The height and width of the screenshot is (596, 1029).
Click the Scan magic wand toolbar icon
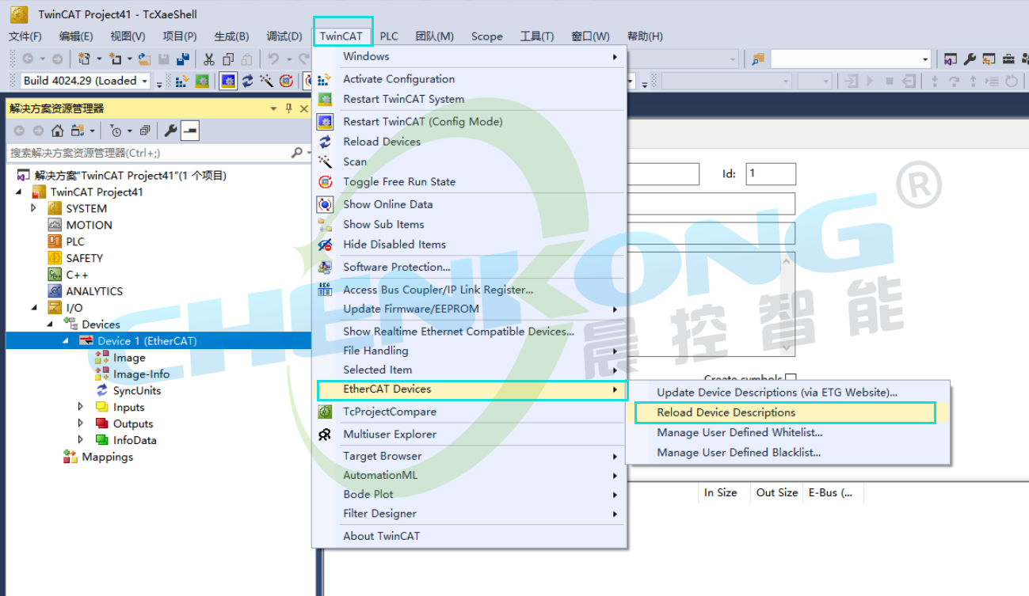coord(267,81)
